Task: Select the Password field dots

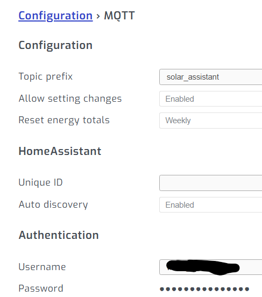Action: 204,289
